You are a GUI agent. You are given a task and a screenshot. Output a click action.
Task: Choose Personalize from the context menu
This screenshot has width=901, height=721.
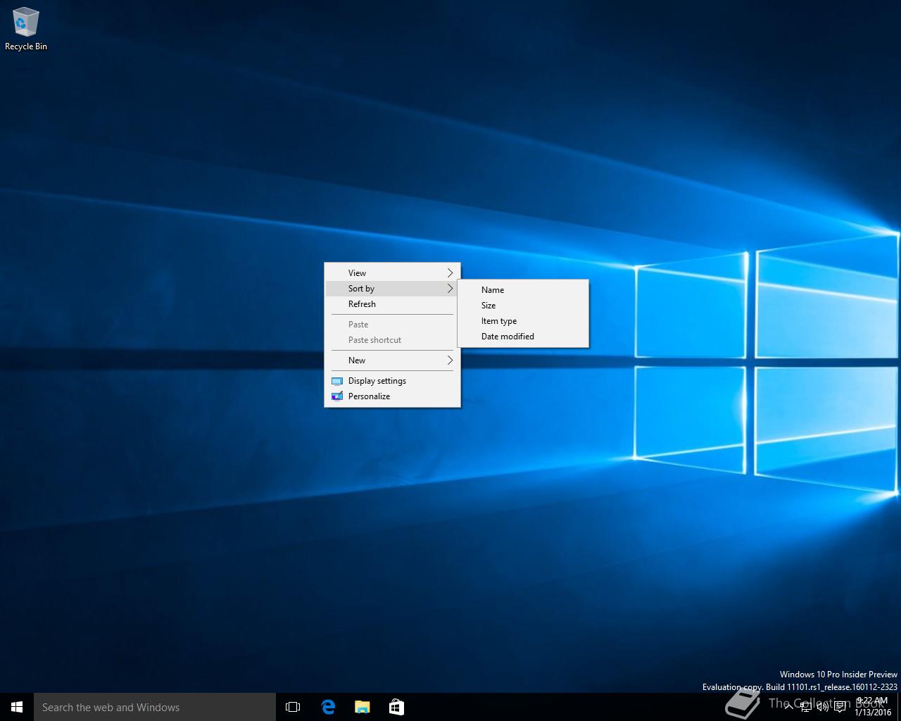[392, 396]
